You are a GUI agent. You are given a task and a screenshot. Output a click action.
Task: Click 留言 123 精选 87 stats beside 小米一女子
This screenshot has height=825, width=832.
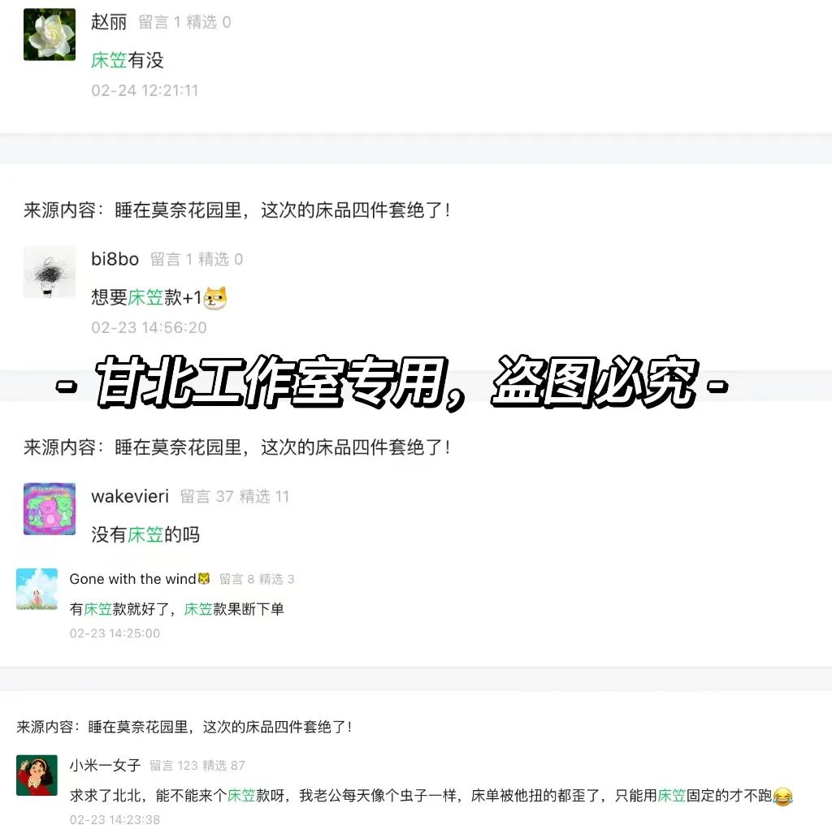pos(197,766)
